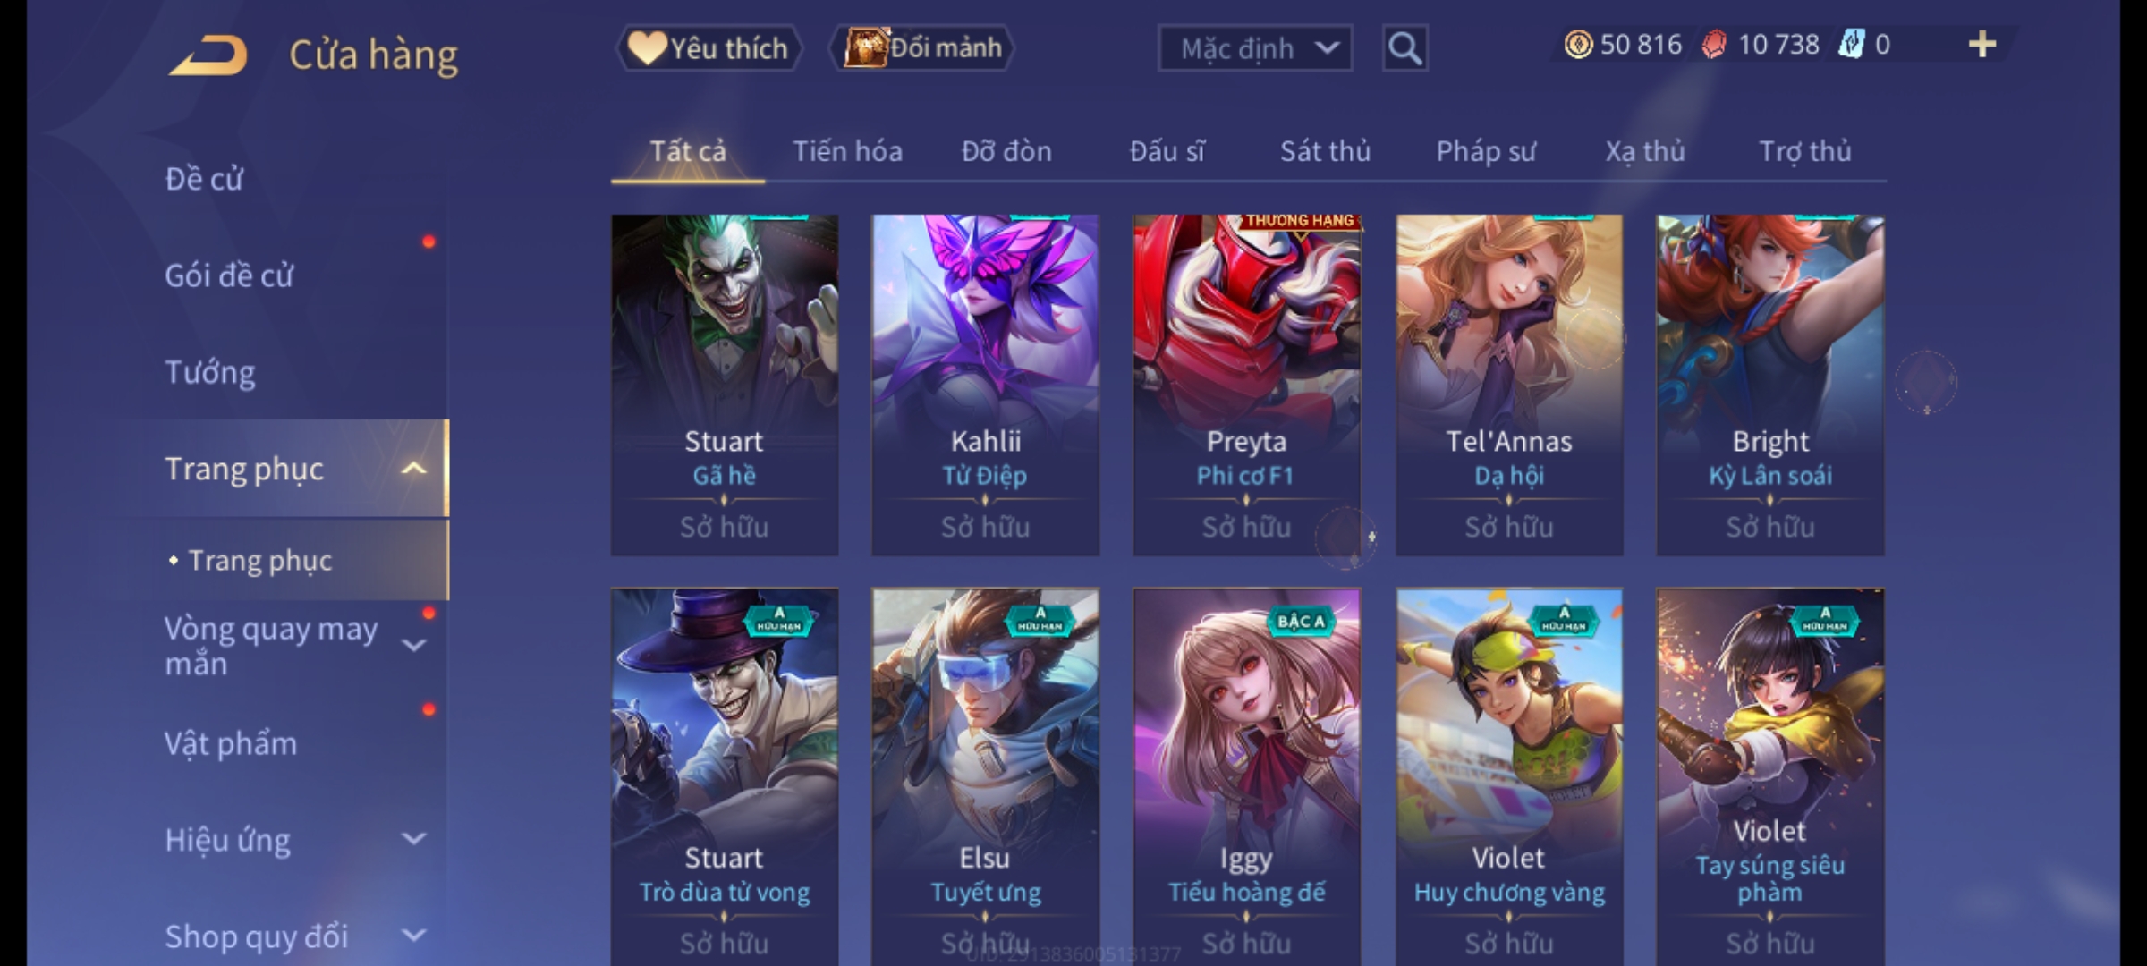Switch to the Pháp sư tab

(x=1485, y=151)
